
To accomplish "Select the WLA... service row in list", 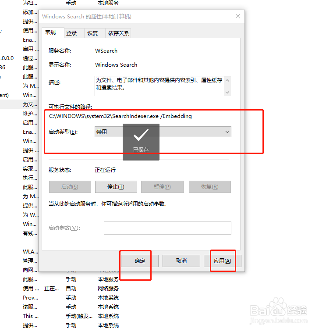I will point(31,252).
